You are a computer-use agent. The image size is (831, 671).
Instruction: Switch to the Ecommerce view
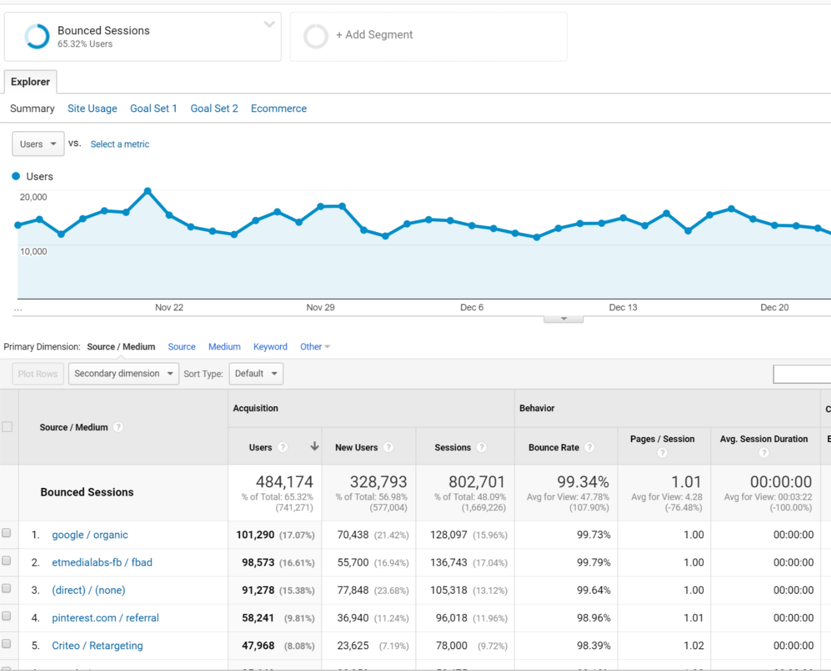coord(279,109)
